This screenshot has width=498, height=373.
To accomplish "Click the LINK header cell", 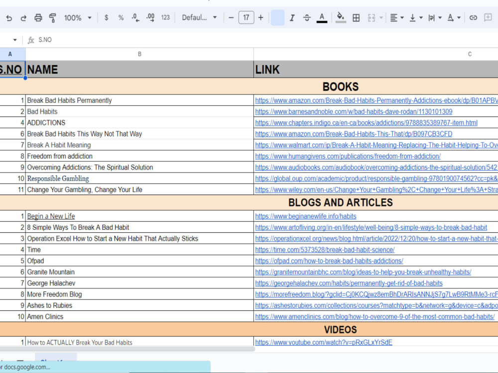I will (x=375, y=70).
